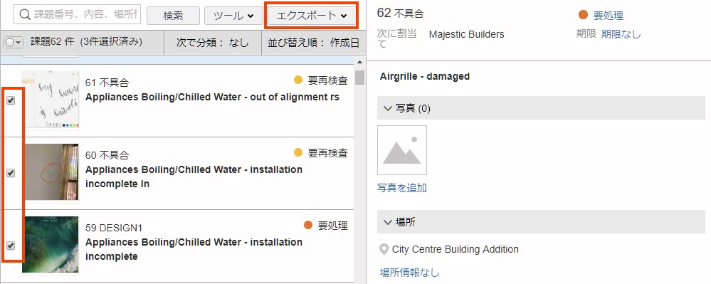Uncheck the checkbox for issue 61
Image resolution: width=711 pixels, height=284 pixels.
click(x=11, y=100)
